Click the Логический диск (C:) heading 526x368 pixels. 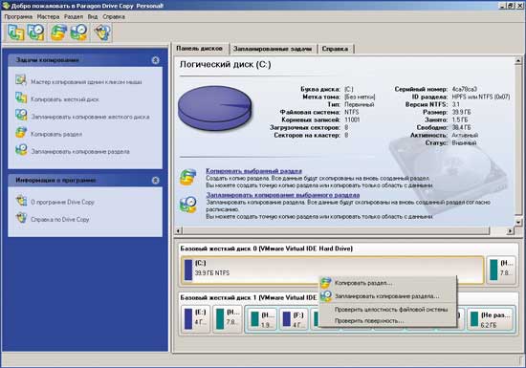point(226,64)
